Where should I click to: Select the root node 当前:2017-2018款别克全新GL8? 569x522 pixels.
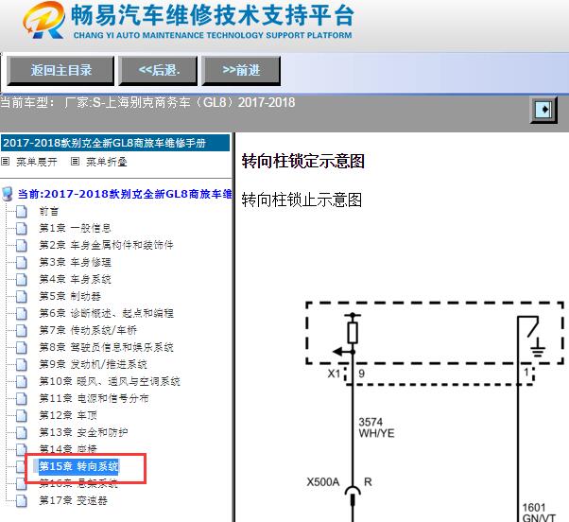coord(125,194)
